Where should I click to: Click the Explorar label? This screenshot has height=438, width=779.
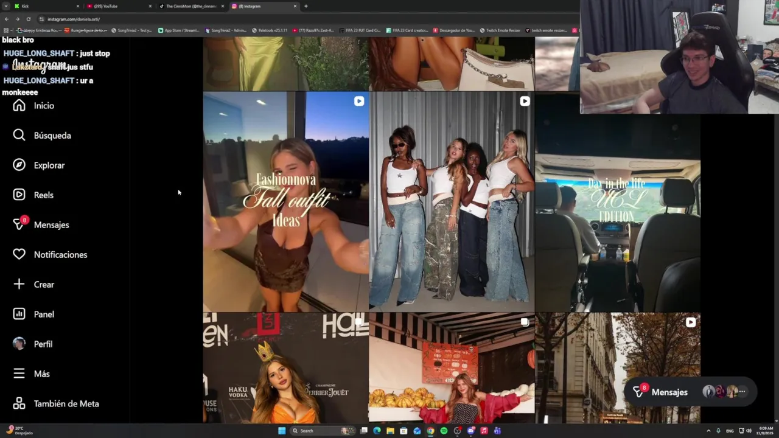tap(49, 165)
